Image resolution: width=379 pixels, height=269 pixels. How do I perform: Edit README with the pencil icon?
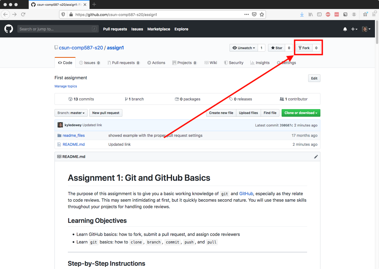point(316,157)
